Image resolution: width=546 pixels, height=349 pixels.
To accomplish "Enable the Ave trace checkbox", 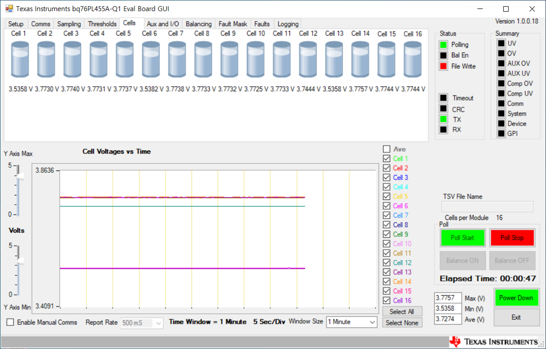I will [386, 149].
